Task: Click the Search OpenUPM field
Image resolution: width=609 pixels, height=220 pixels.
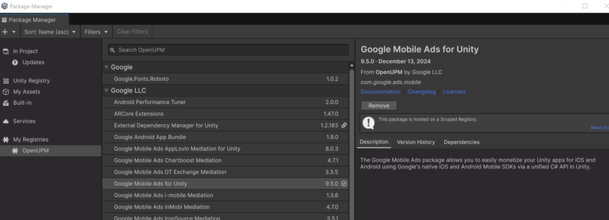Action: coord(228,50)
